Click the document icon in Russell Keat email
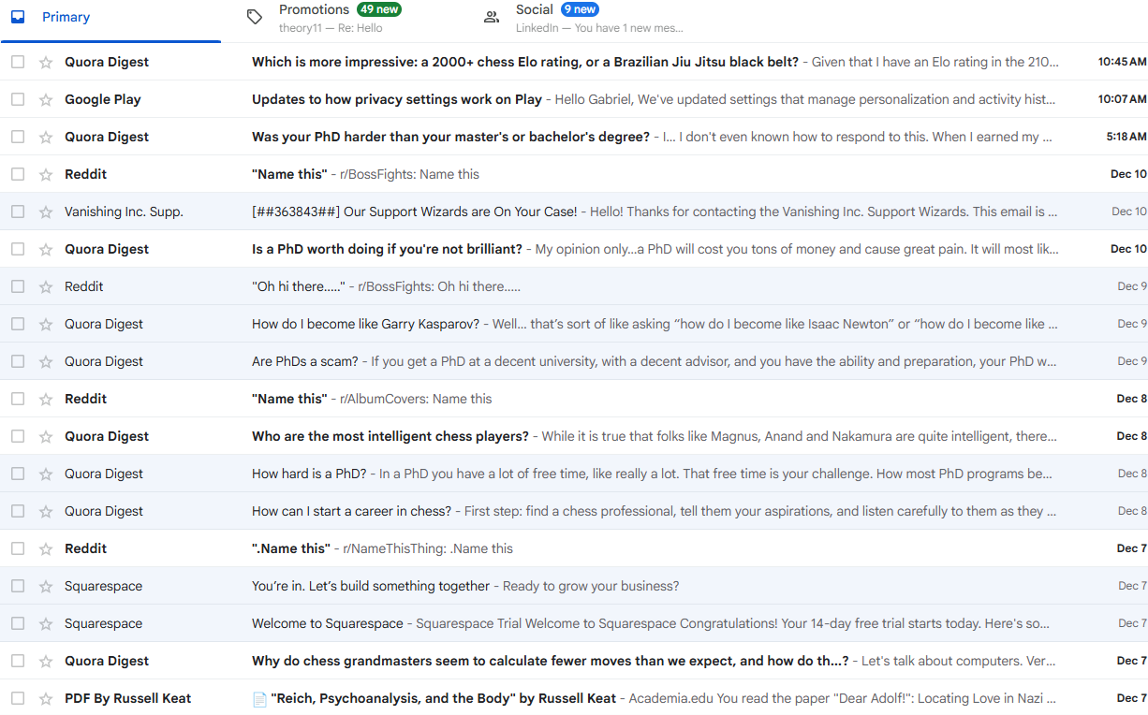This screenshot has height=715, width=1148. click(x=259, y=699)
